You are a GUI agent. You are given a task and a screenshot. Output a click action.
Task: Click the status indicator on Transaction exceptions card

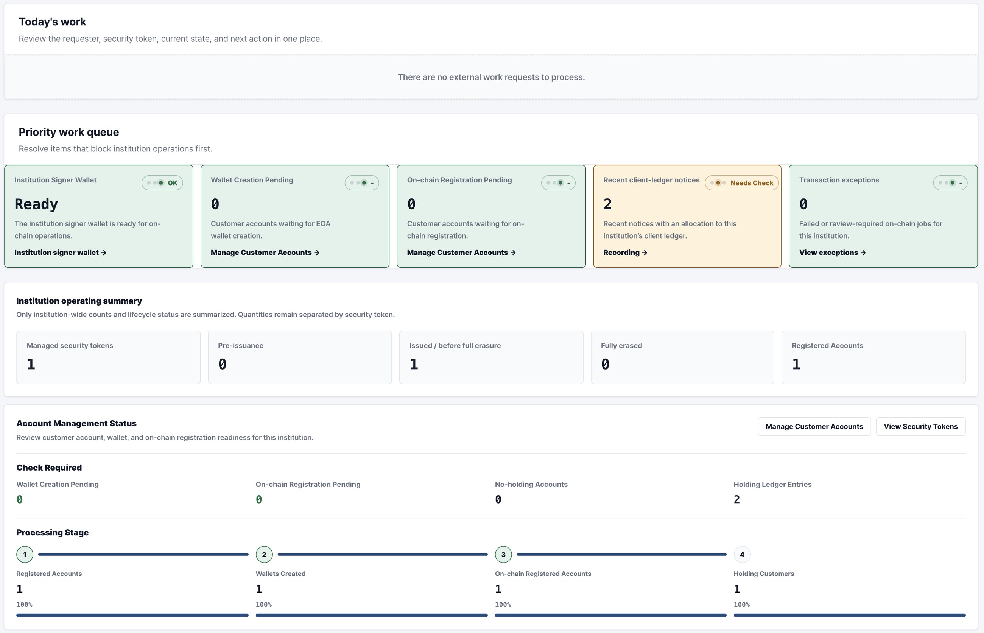coord(950,183)
